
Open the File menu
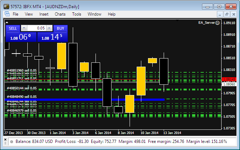pyautogui.click(x=16, y=14)
